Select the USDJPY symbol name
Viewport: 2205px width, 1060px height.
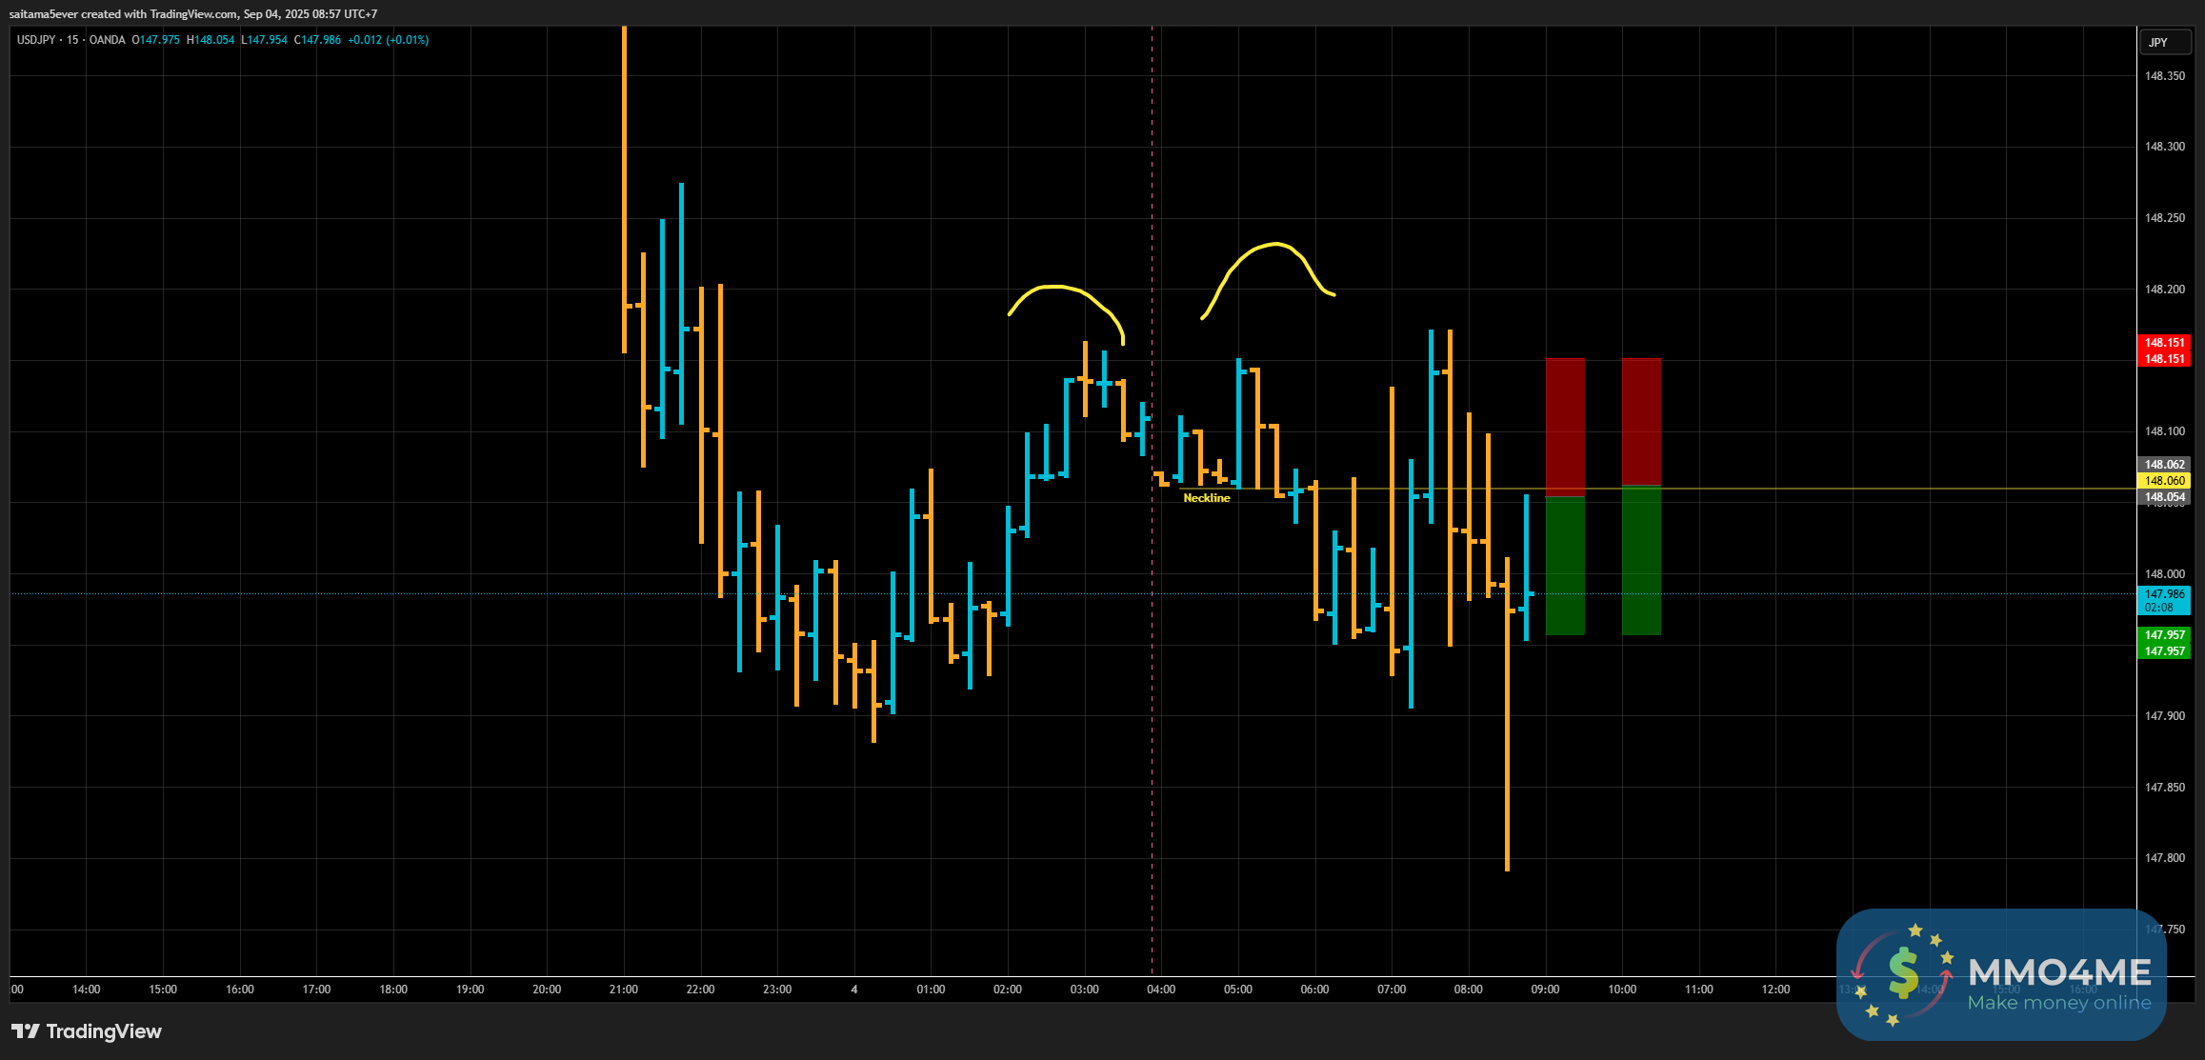coord(36,40)
